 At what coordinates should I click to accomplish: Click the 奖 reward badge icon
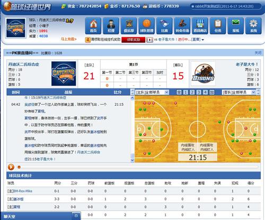(x=87, y=40)
